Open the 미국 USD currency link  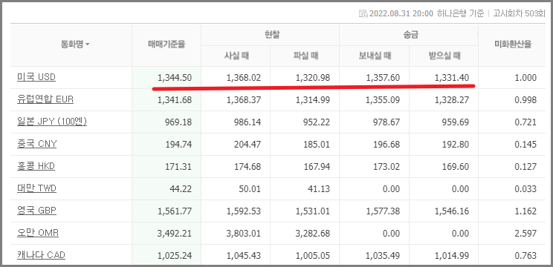point(36,77)
